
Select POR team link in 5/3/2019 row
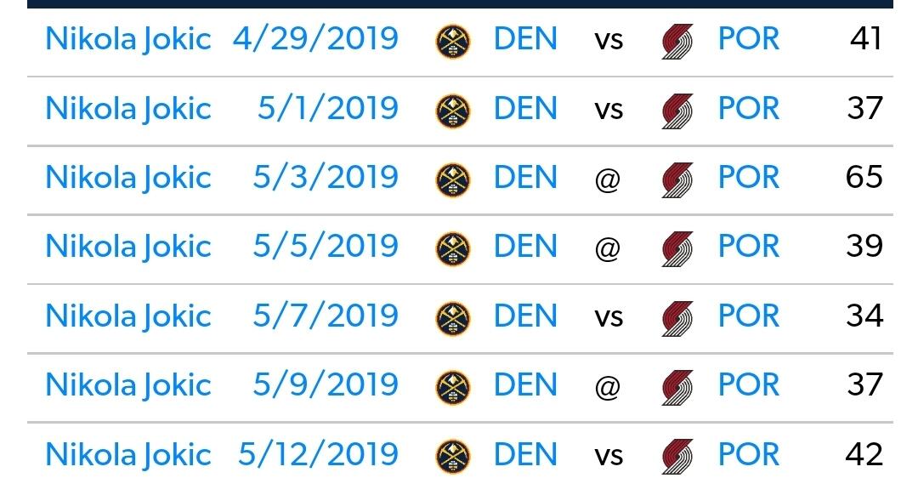tap(749, 178)
